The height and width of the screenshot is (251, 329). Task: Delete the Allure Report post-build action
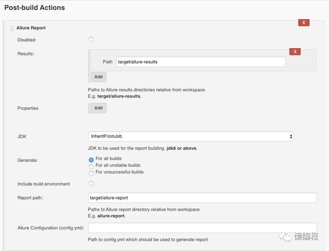pyautogui.click(x=304, y=23)
